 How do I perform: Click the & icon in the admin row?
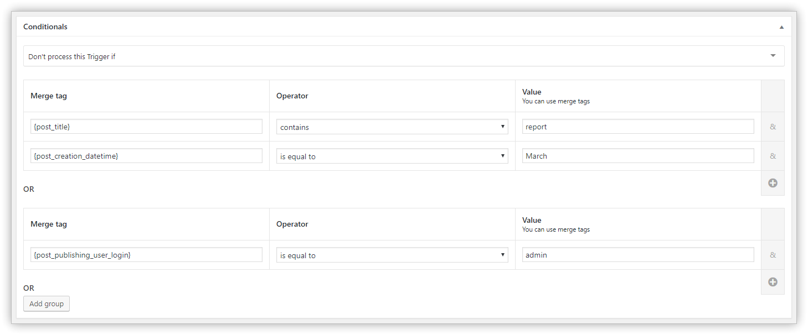[773, 255]
